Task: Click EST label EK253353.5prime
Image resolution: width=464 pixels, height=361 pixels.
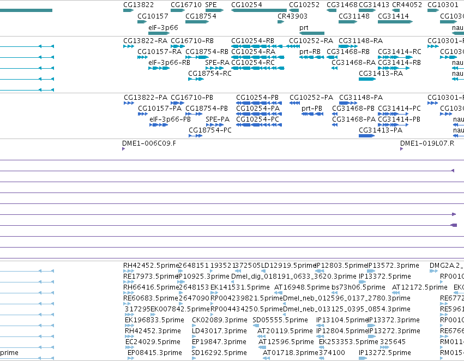Action: point(348,342)
